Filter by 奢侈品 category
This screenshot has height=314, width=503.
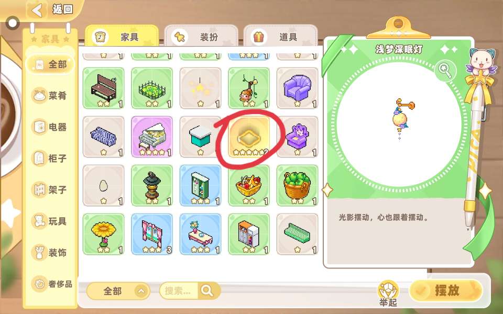click(51, 284)
